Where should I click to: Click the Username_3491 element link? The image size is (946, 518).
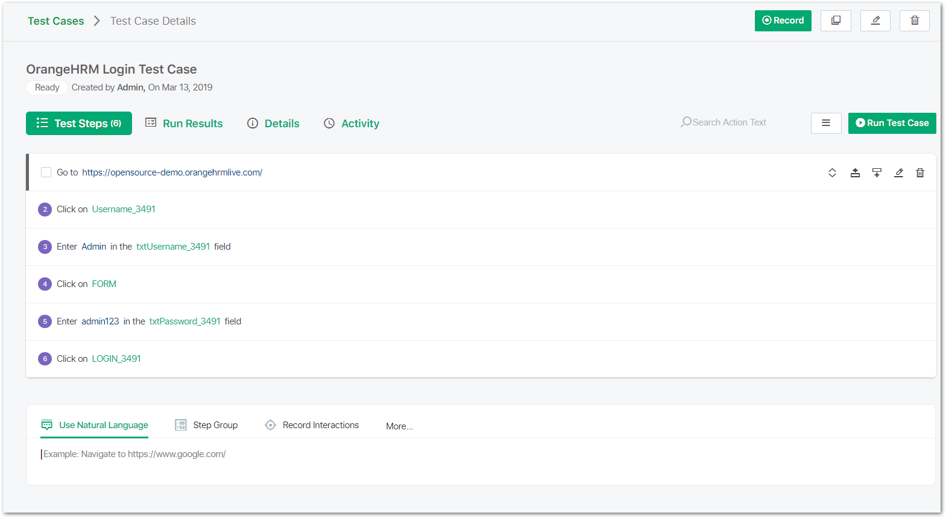124,209
